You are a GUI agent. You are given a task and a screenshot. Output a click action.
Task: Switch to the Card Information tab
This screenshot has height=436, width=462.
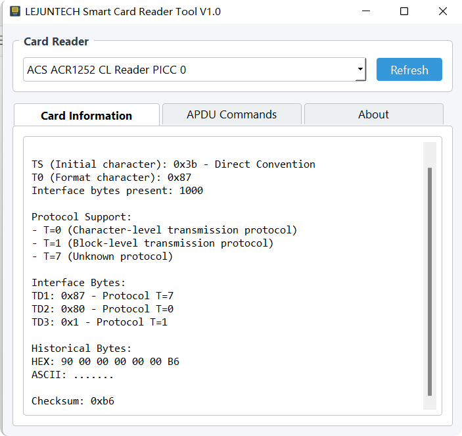pyautogui.click(x=87, y=115)
